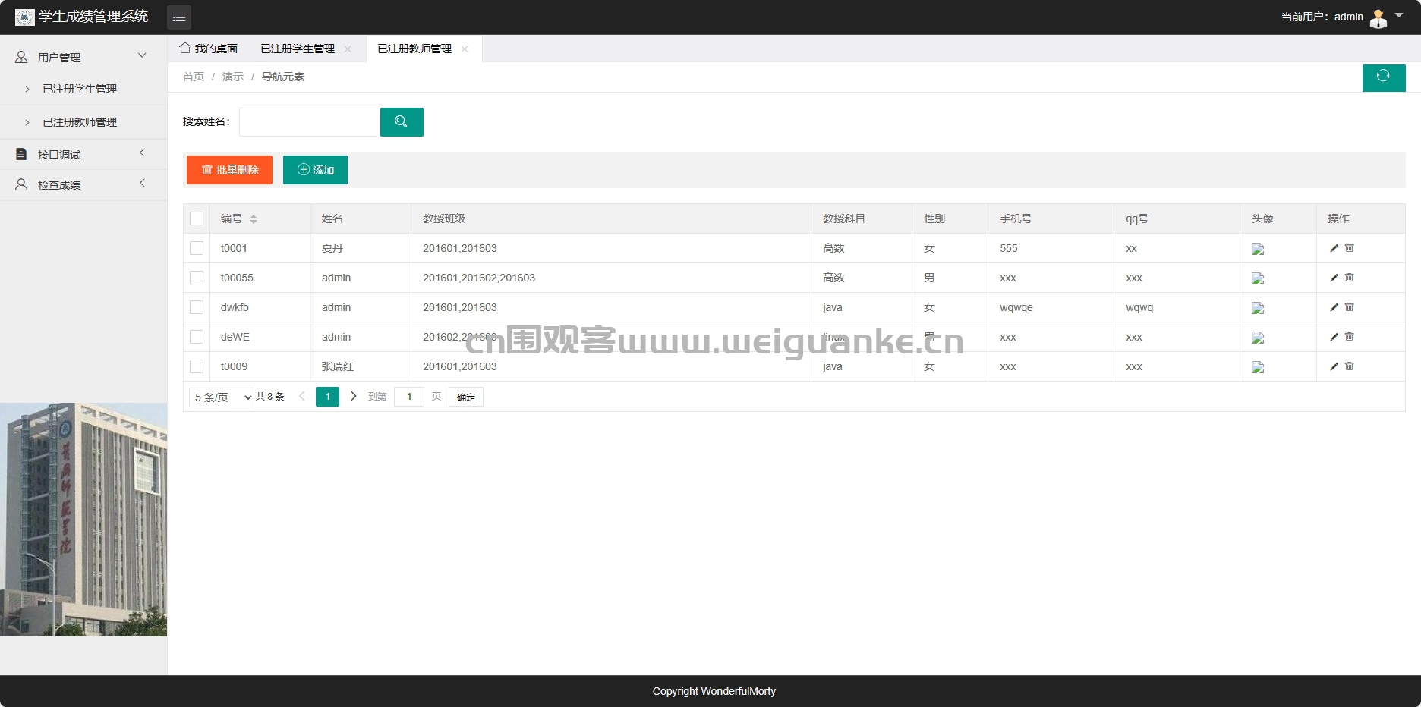Open 已注册学生管理 in the sidebar
Viewport: 1421px width, 707px height.
coord(80,89)
